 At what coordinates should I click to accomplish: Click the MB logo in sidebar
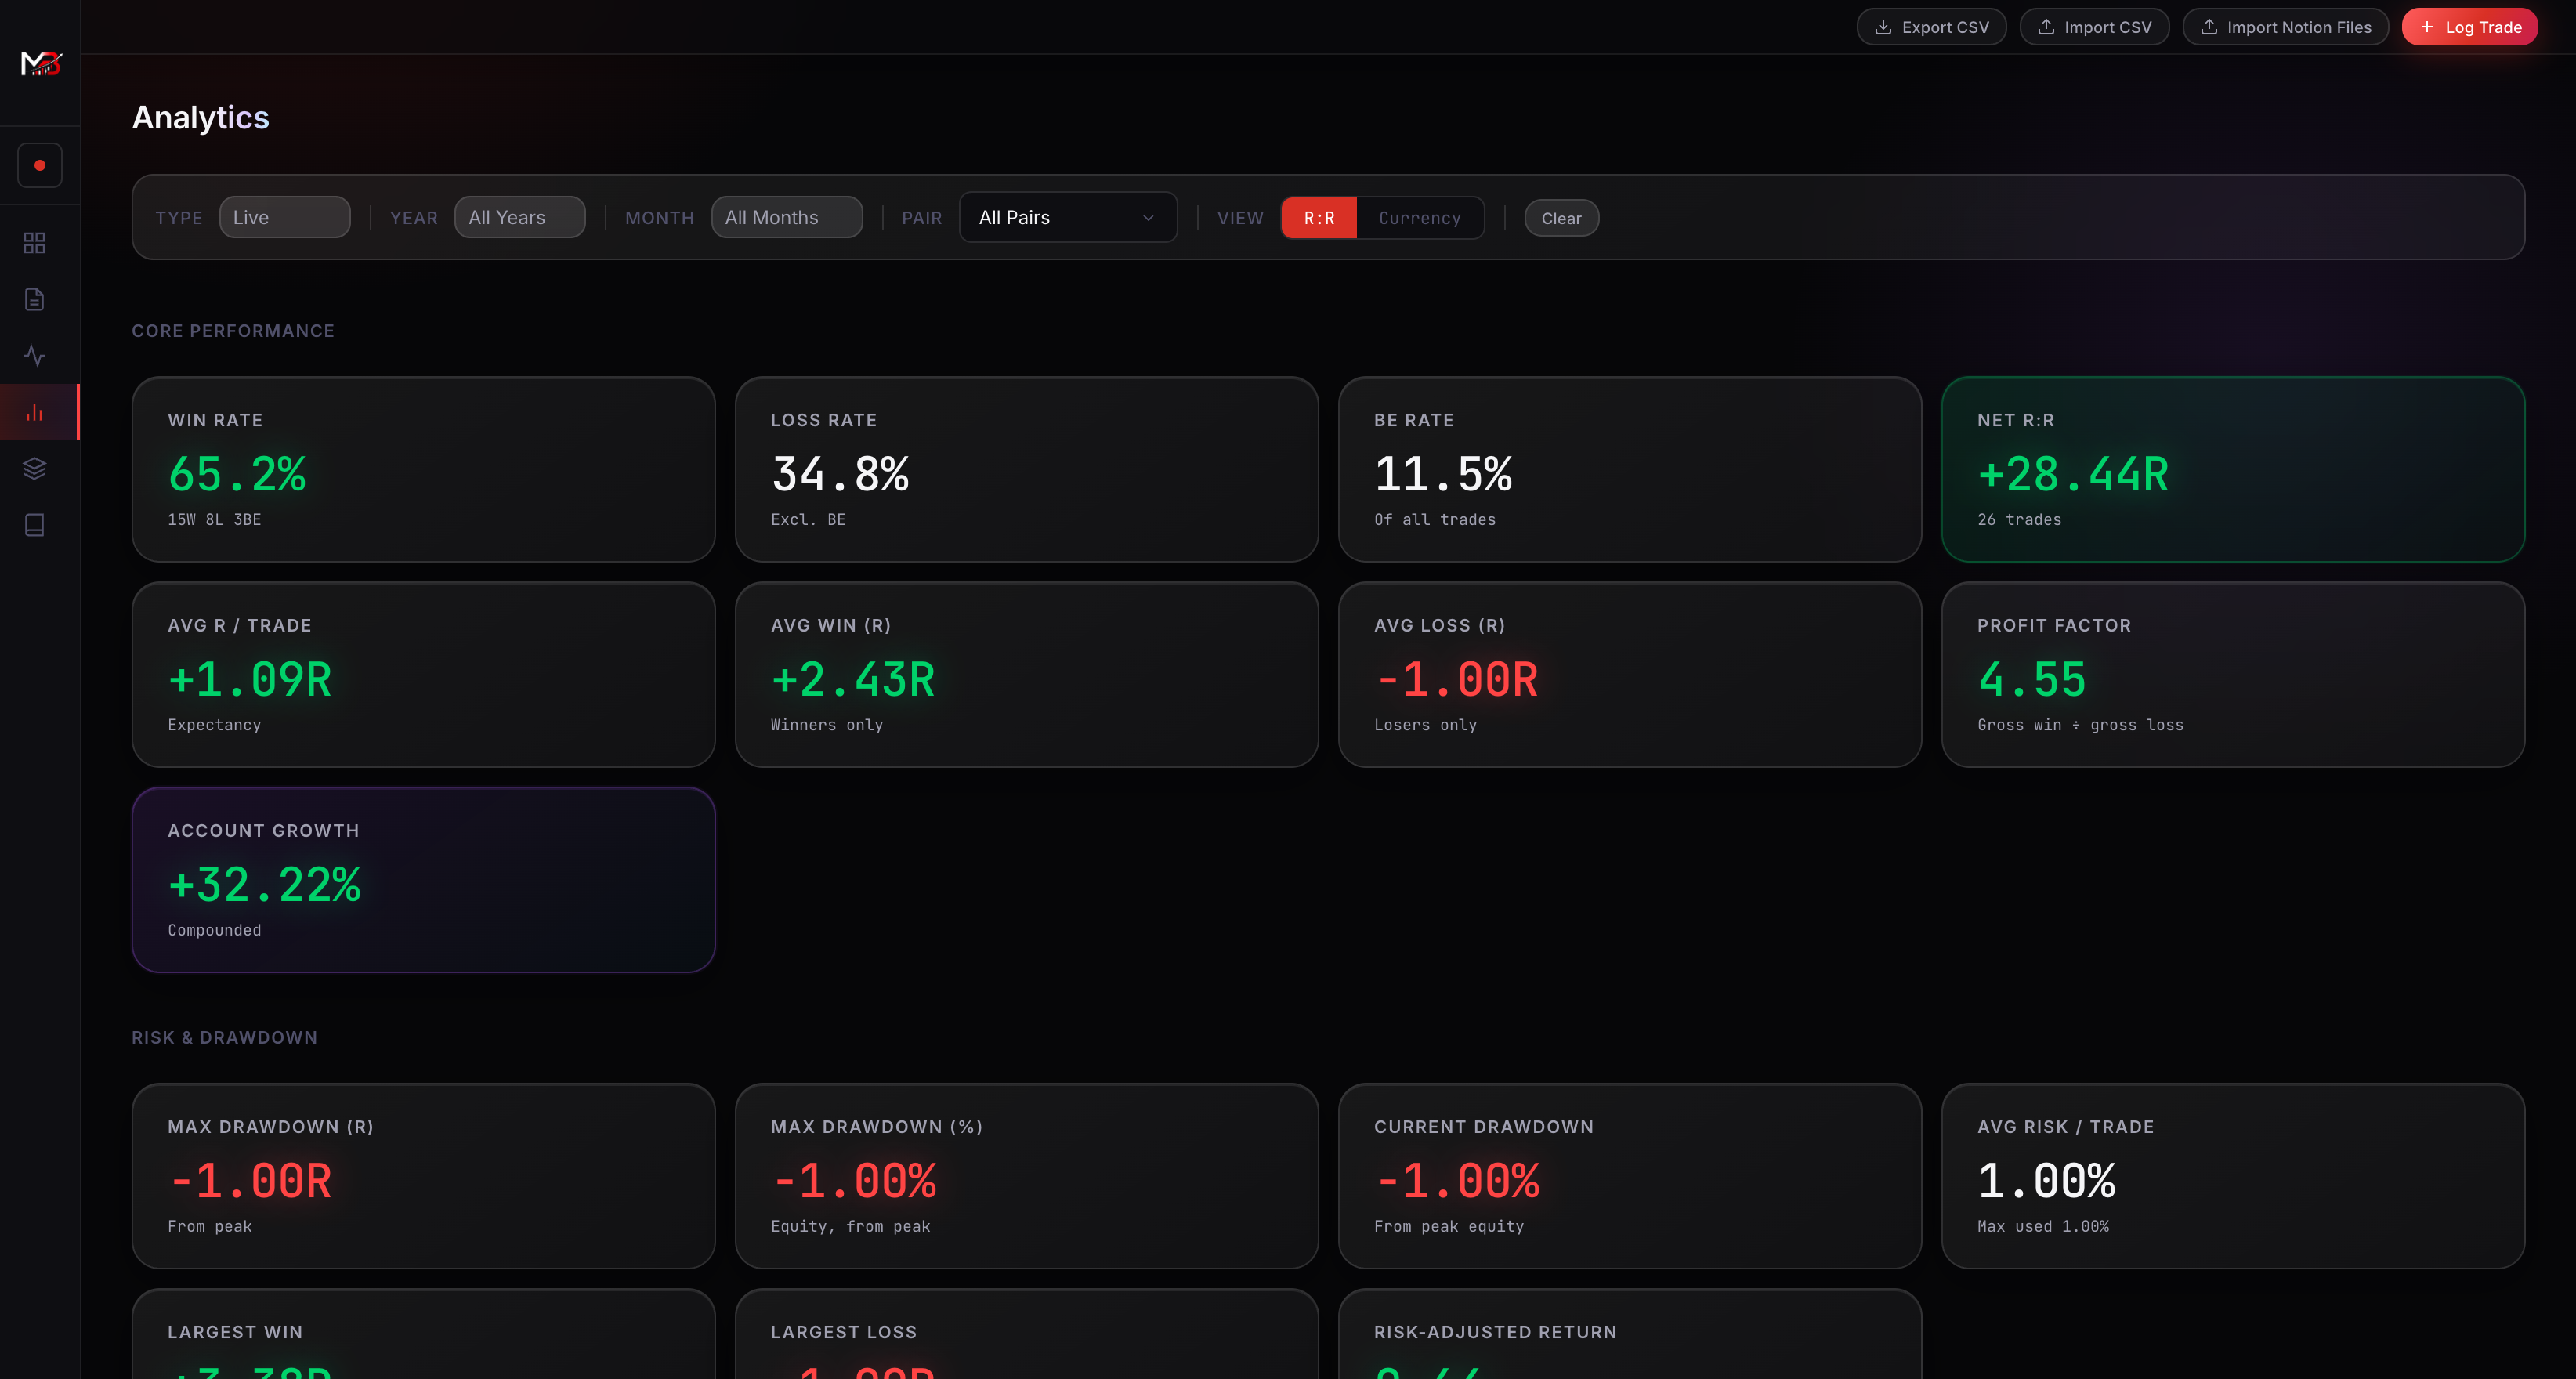pyautogui.click(x=41, y=64)
